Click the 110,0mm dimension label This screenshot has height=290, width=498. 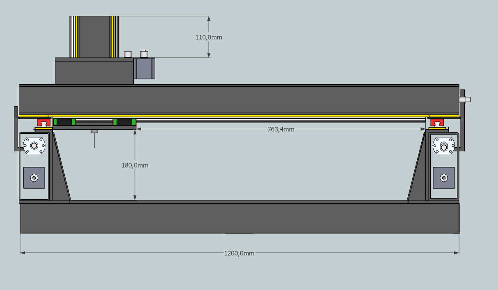209,37
